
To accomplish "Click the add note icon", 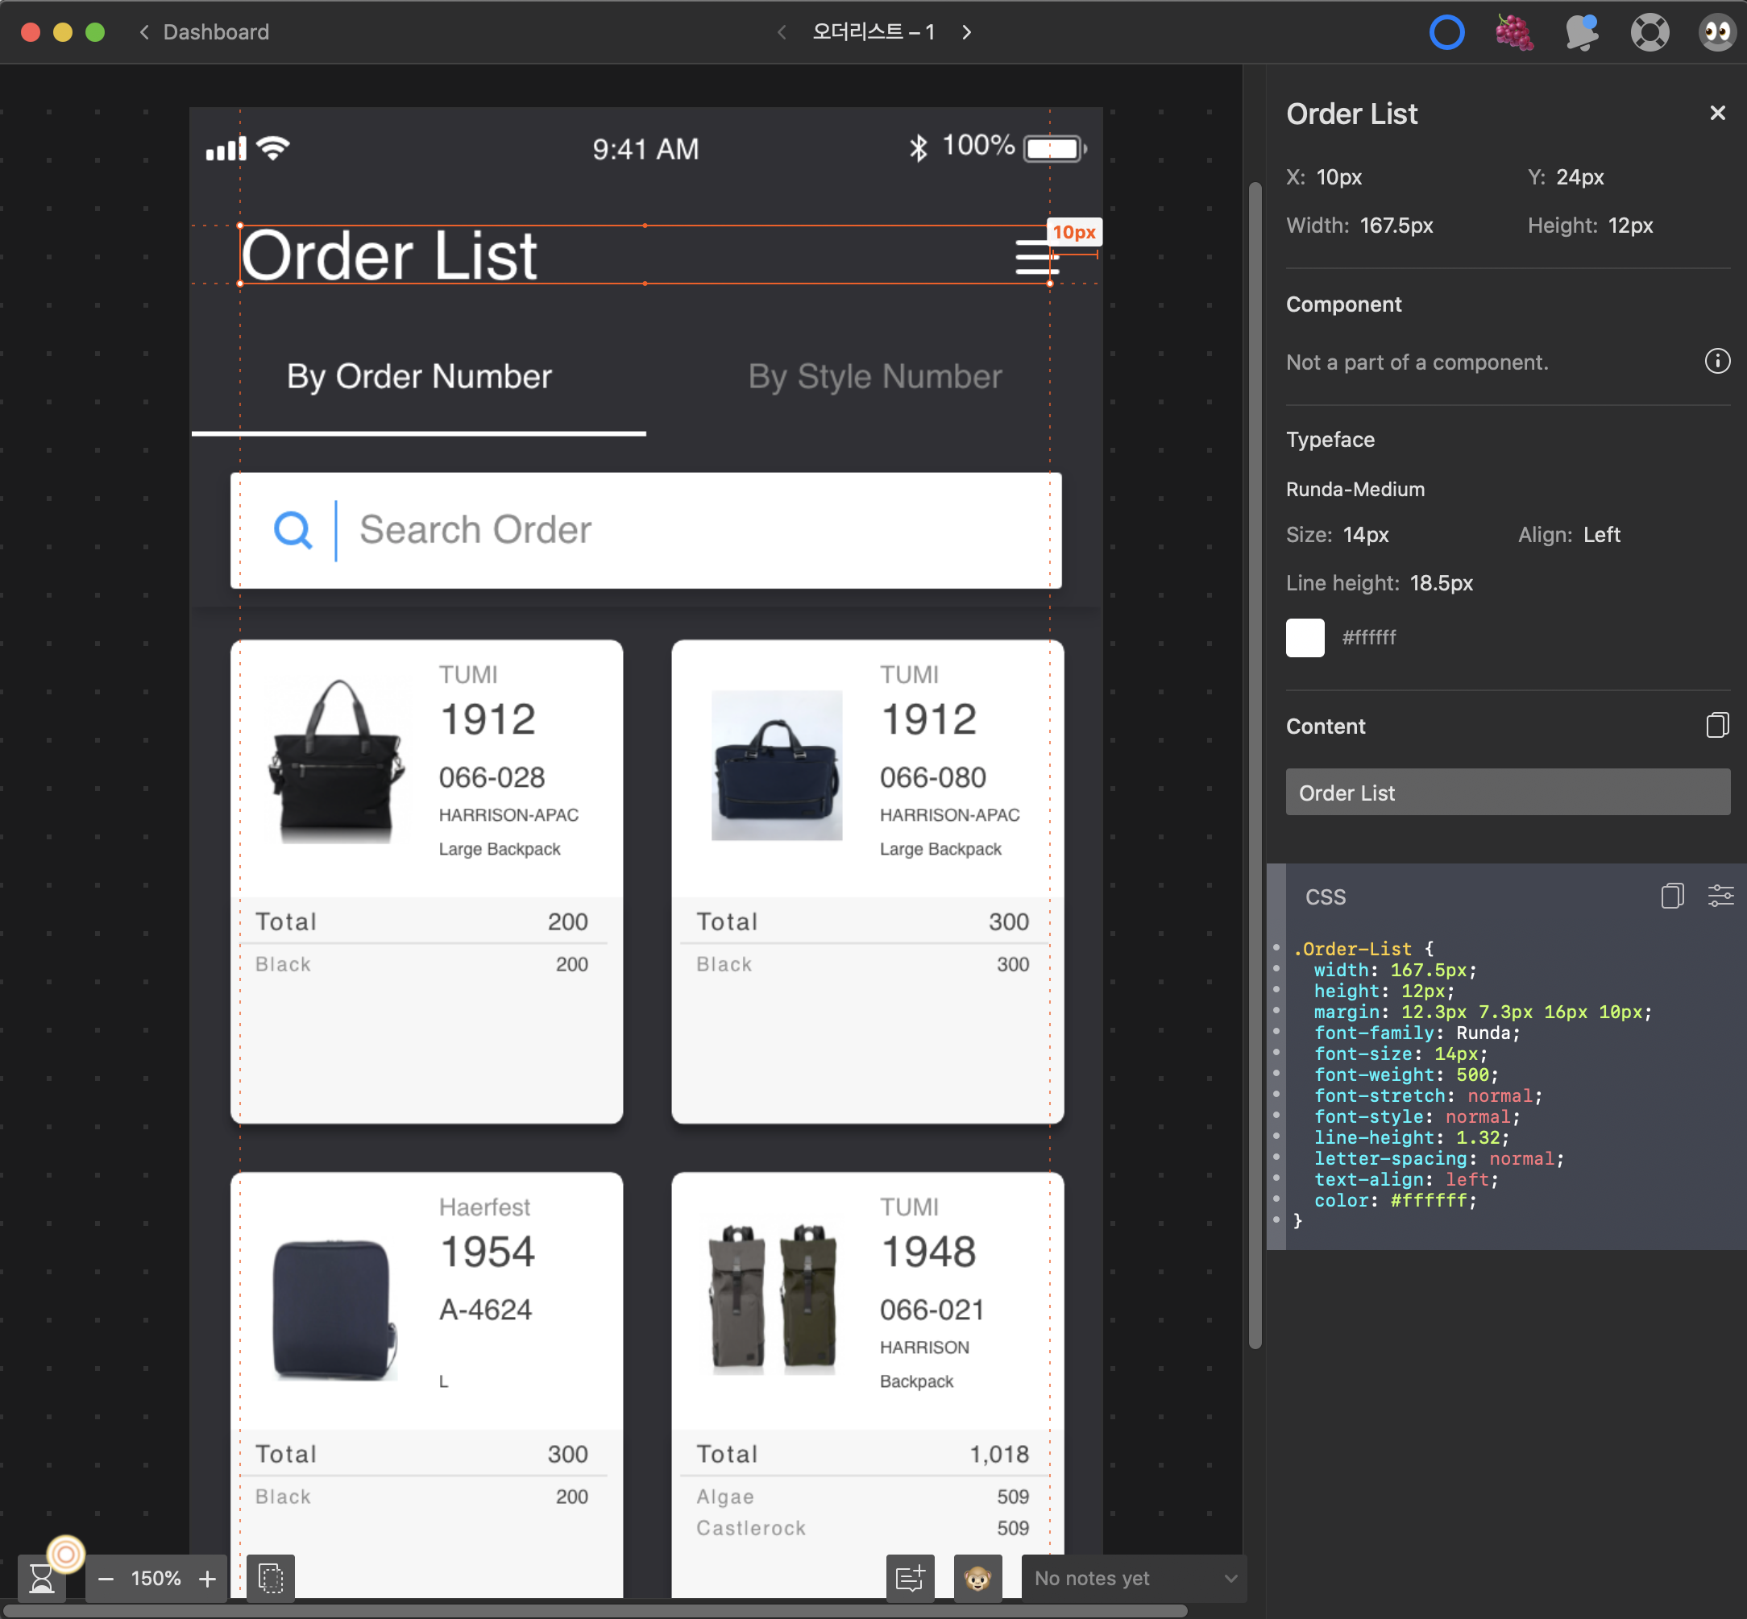I will 910,1578.
